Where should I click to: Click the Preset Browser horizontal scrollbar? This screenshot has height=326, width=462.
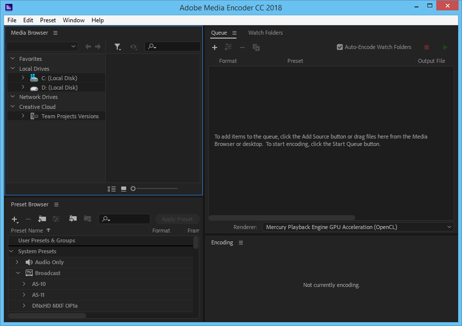coord(47,316)
